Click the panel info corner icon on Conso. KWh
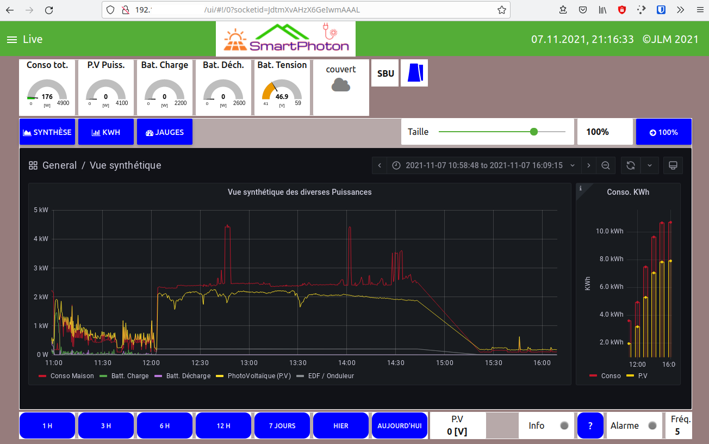Image resolution: width=709 pixels, height=444 pixels. click(x=580, y=188)
